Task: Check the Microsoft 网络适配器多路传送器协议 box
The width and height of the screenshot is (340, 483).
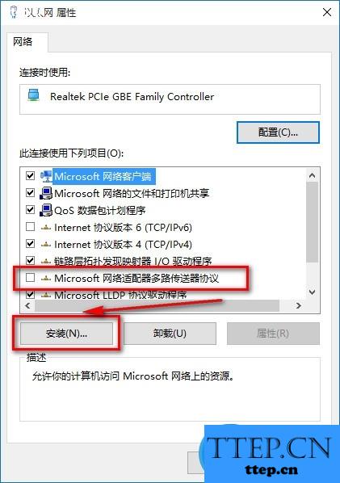Action: 30,278
